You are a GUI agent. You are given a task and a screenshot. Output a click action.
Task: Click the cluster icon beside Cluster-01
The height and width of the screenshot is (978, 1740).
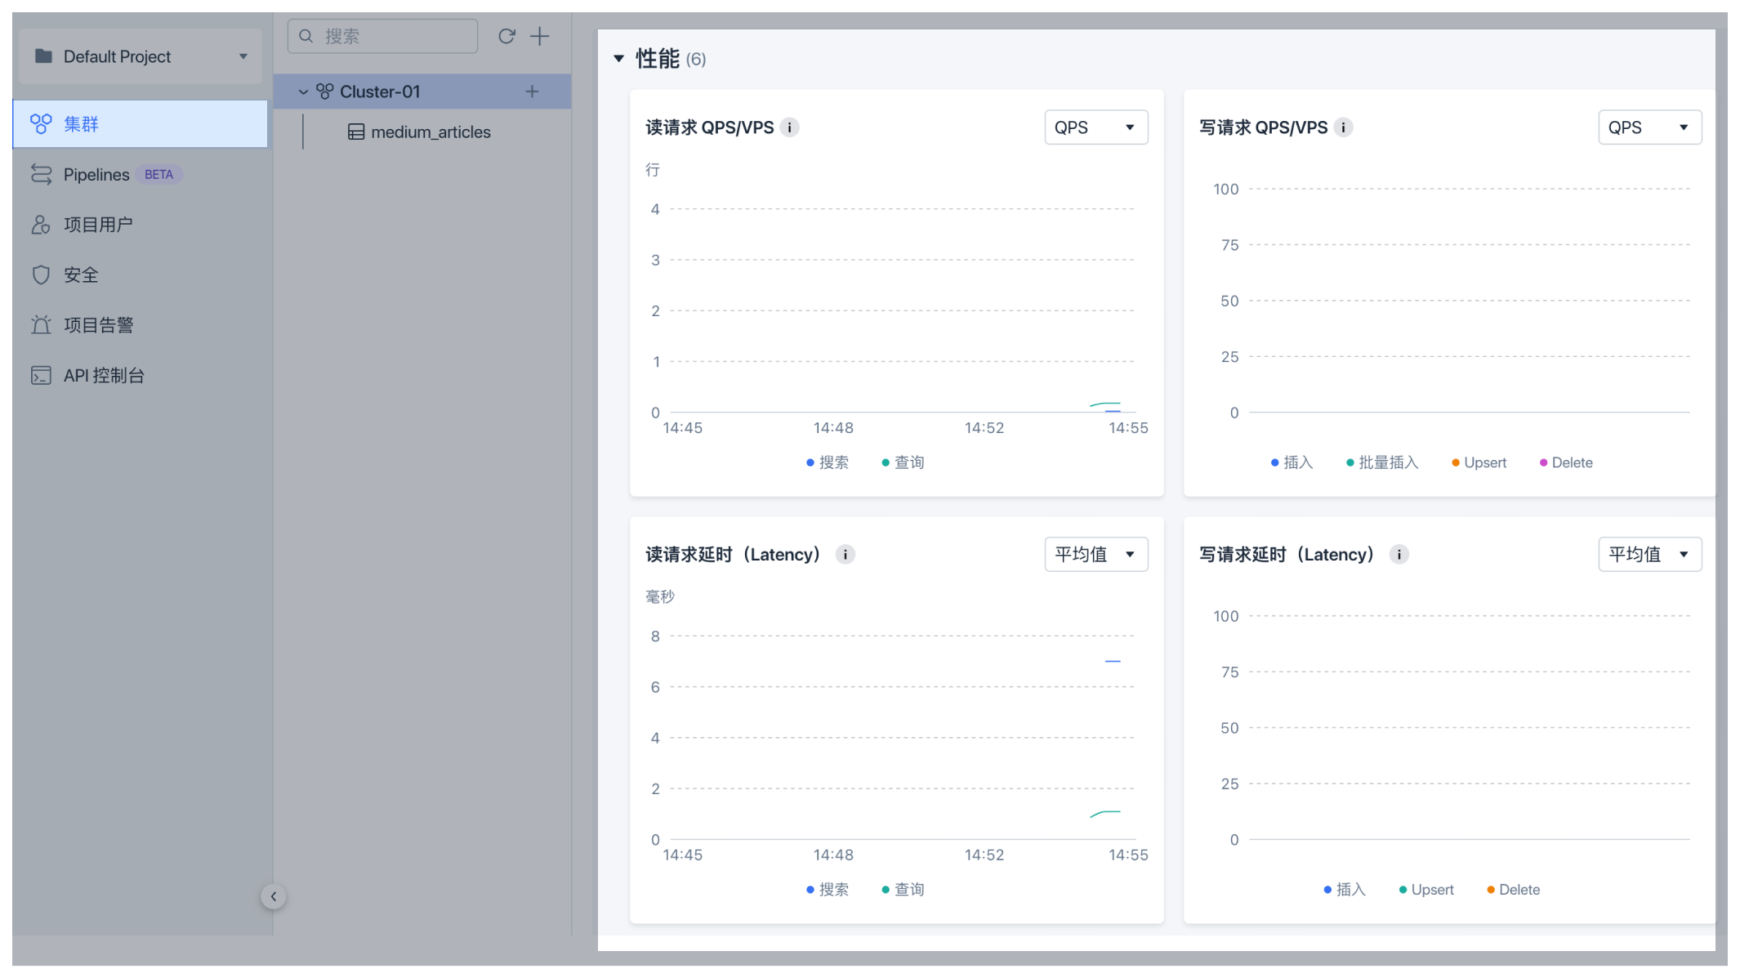pyautogui.click(x=325, y=92)
